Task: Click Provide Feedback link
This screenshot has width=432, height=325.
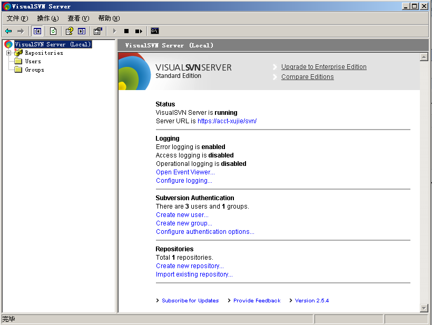Action: [x=257, y=300]
